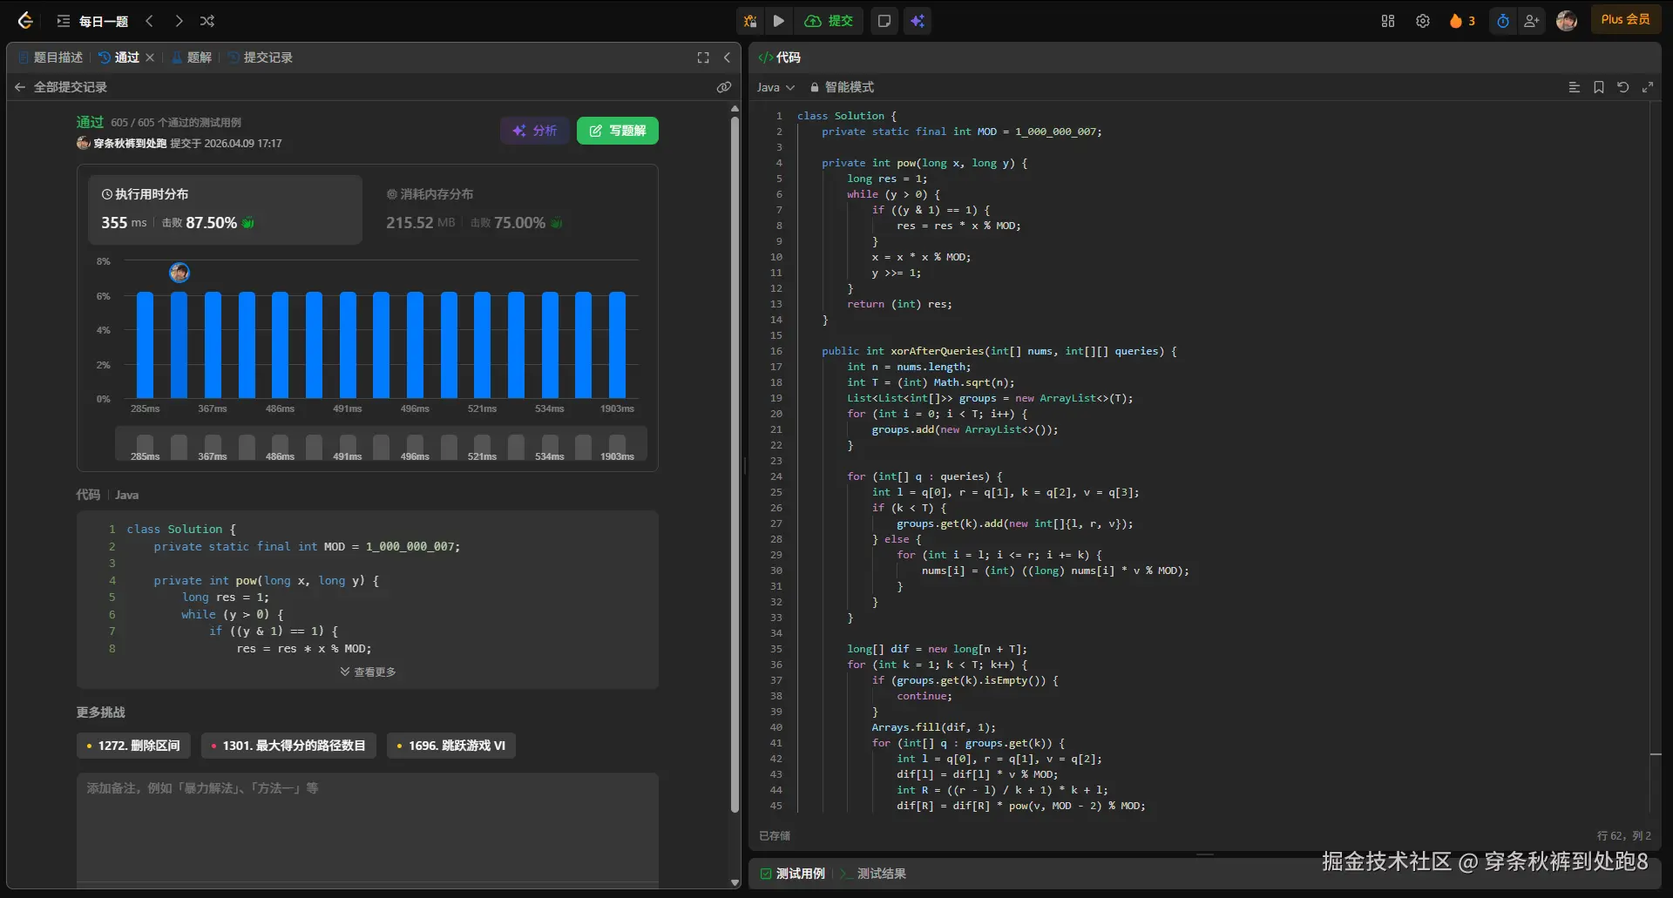
Task: Toggle fullscreen for the left panel
Action: click(x=703, y=57)
